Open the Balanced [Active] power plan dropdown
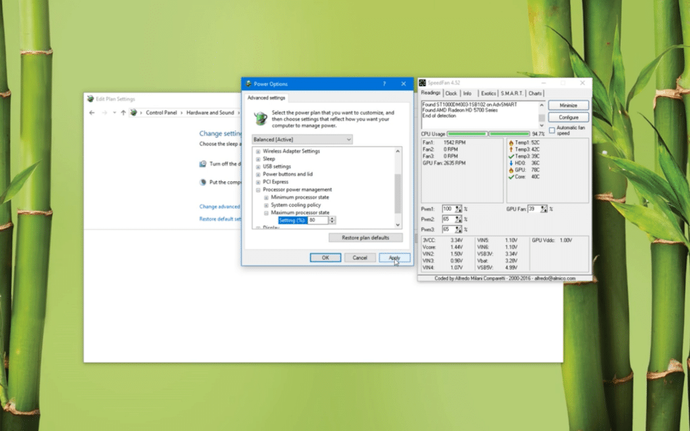The height and width of the screenshot is (431, 690). tap(302, 139)
